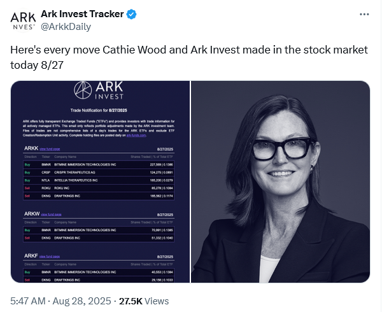382x312 pixels.
Task: Select the CRSP Crispr Therapeutics buy row
Action: tap(100, 172)
